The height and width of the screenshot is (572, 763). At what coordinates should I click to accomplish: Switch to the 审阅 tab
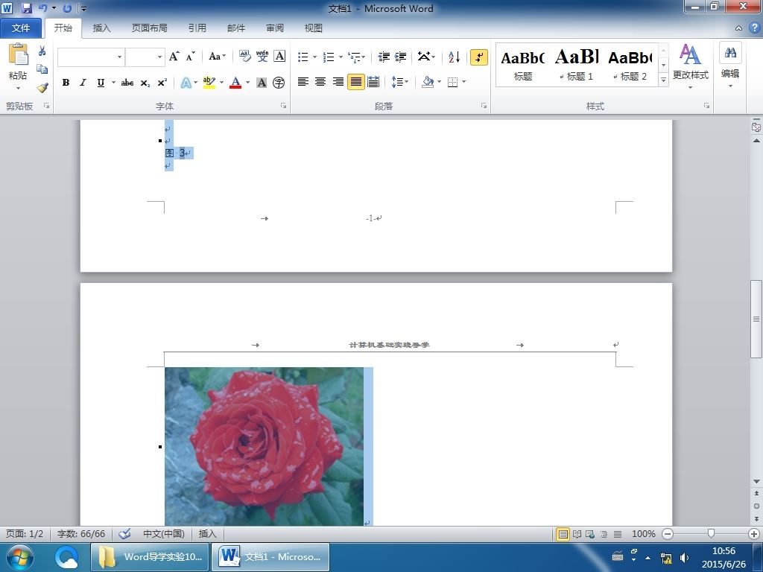275,28
